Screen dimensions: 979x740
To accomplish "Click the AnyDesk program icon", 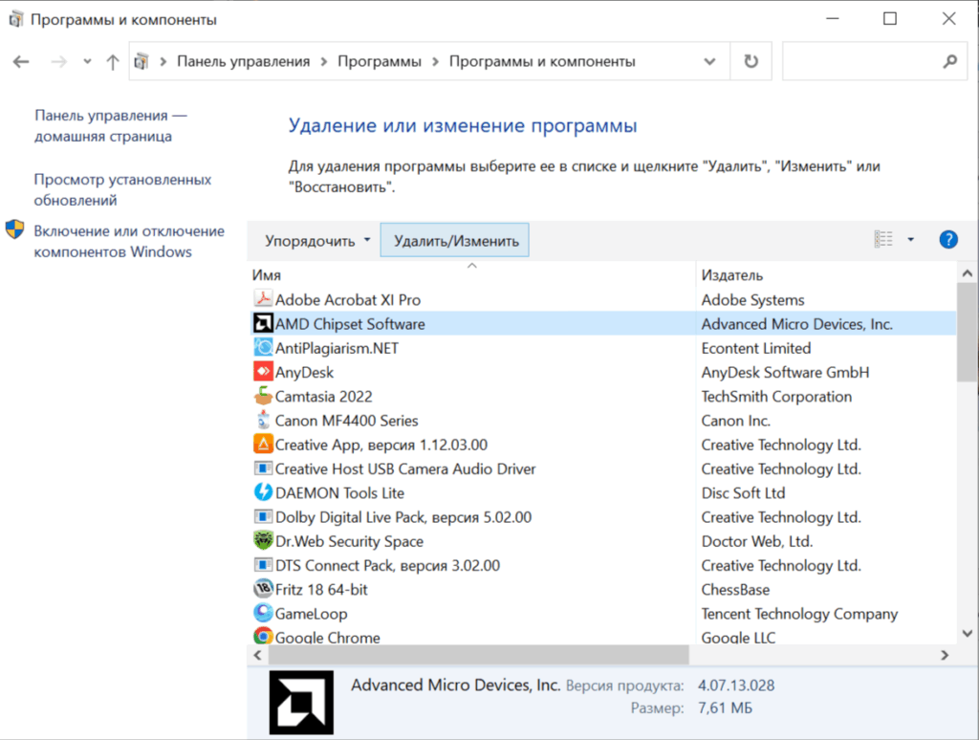I will point(263,372).
